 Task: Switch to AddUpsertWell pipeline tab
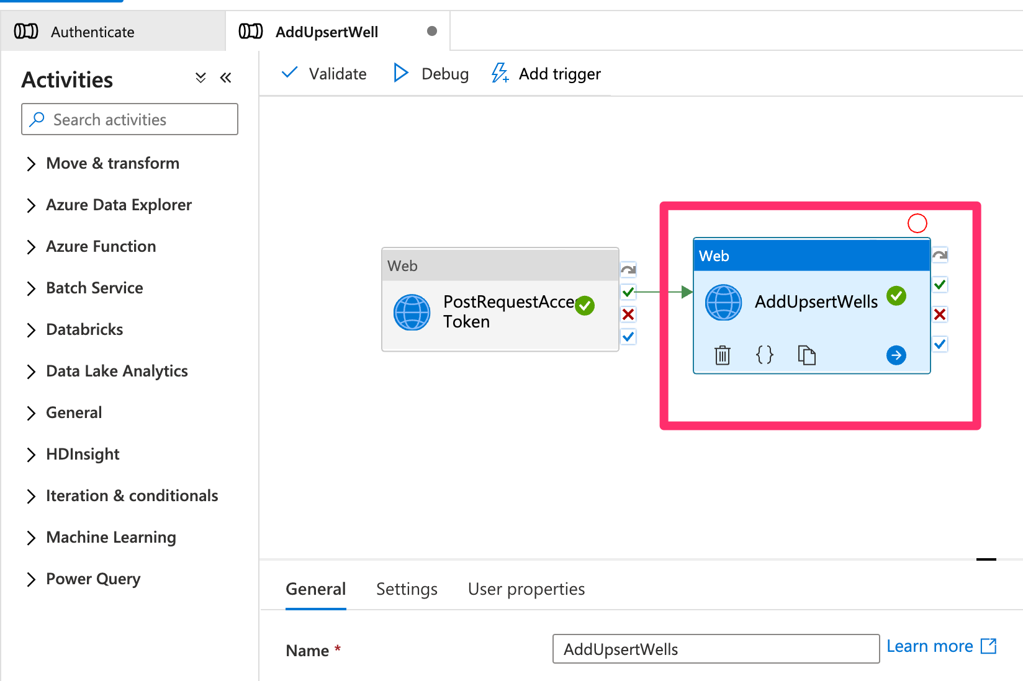pos(338,31)
